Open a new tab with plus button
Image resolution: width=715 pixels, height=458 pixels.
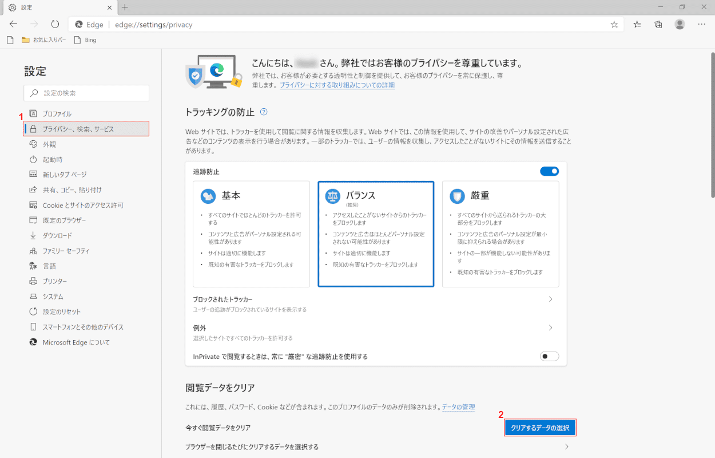click(x=125, y=7)
